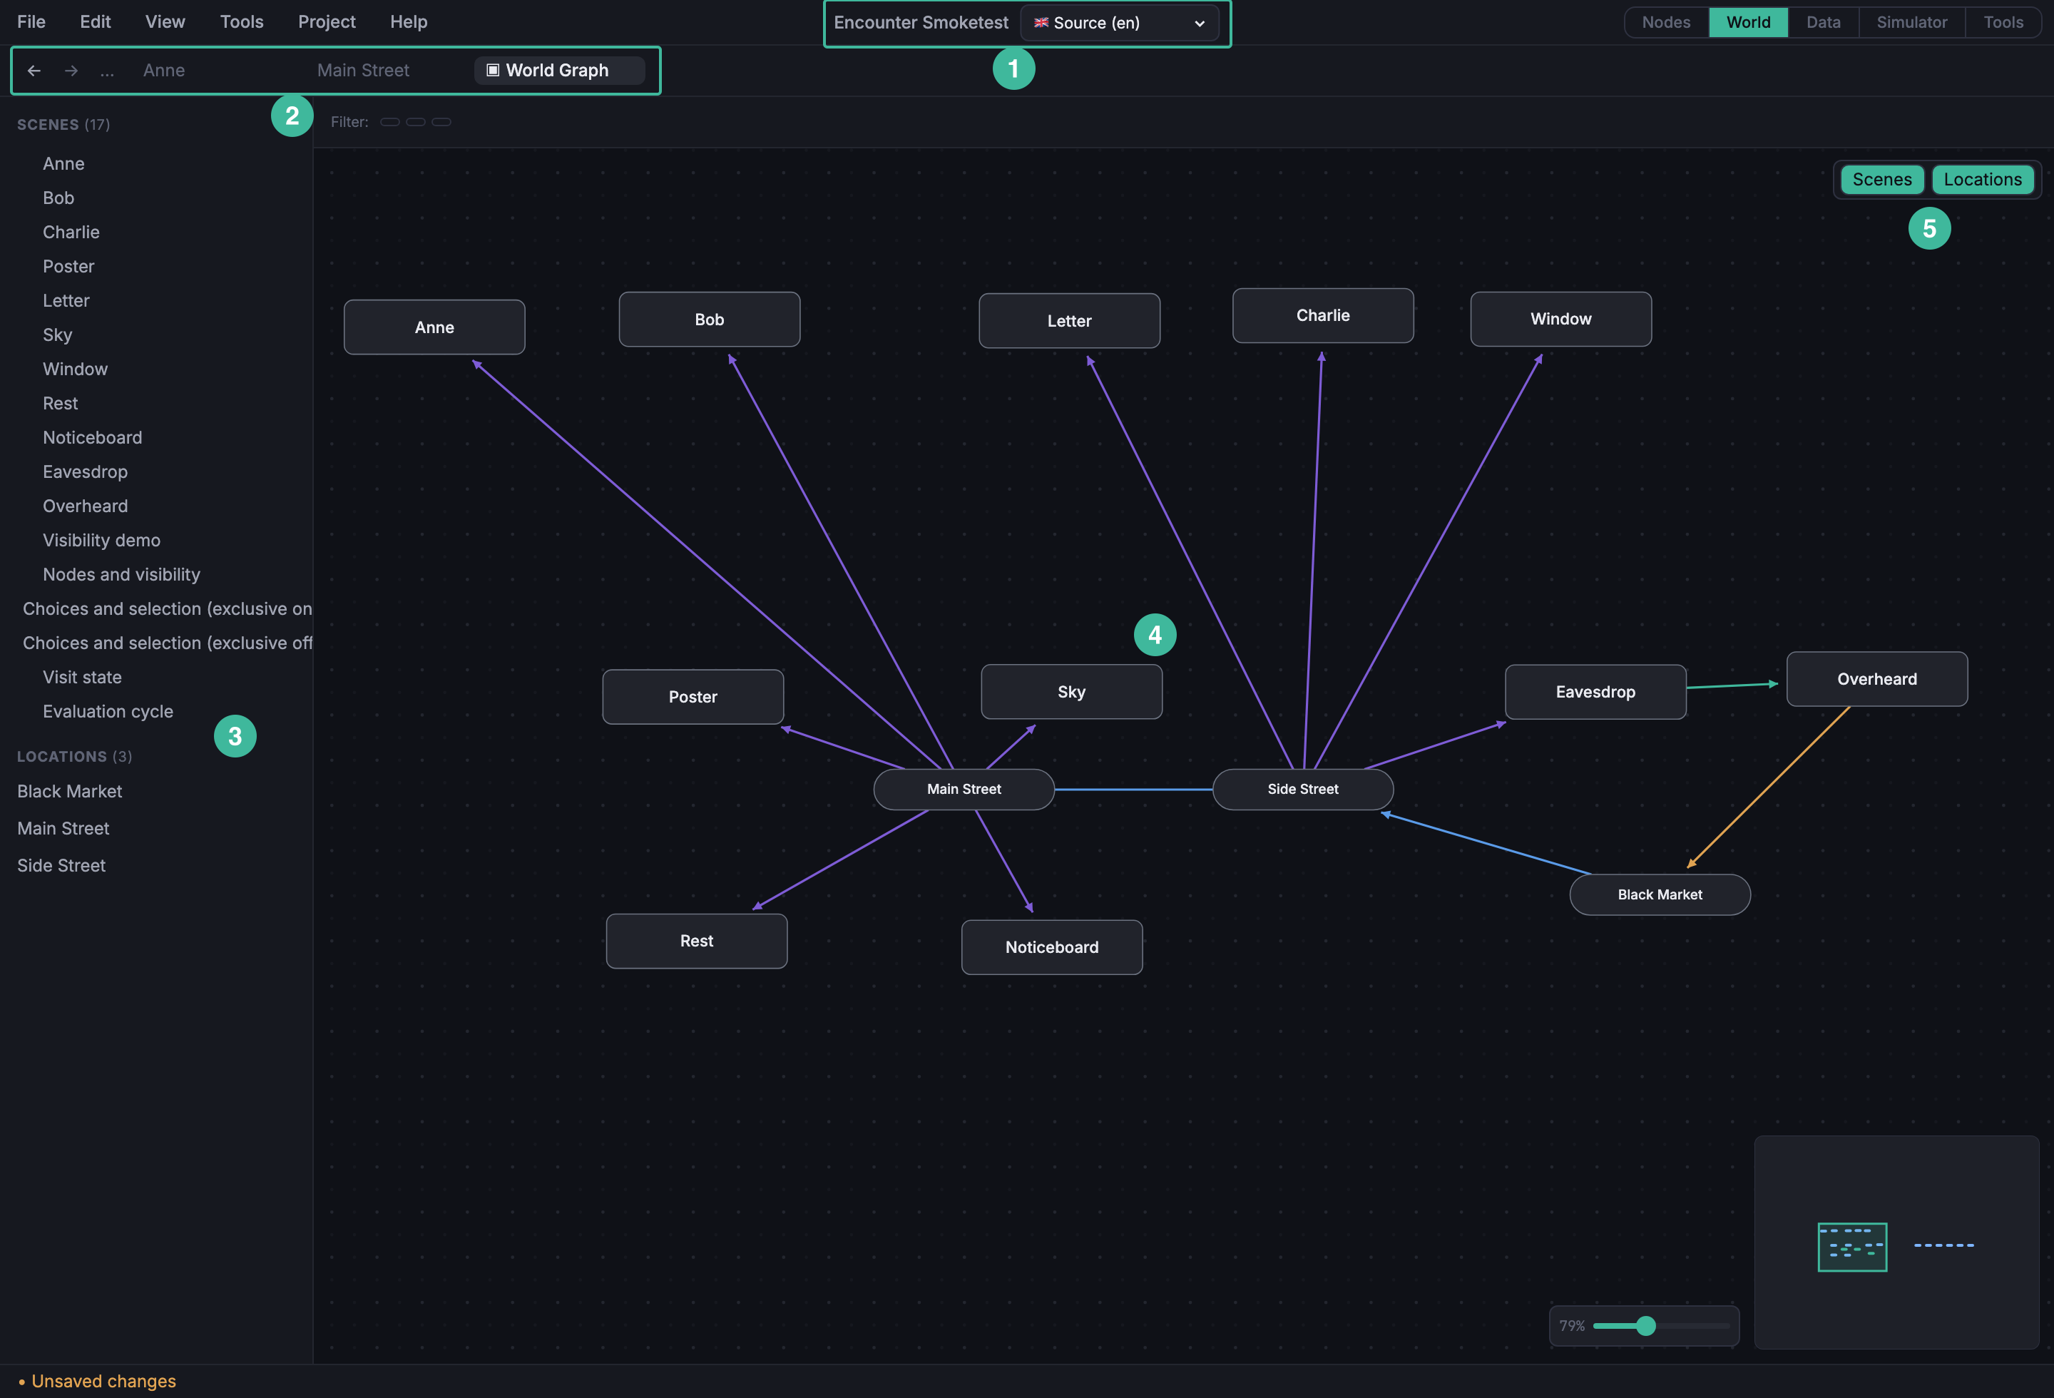
Task: Open Choices and selection (exclusive off) scene
Action: [167, 643]
